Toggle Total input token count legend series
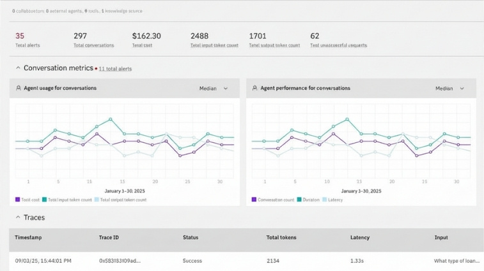 pyautogui.click(x=68, y=200)
